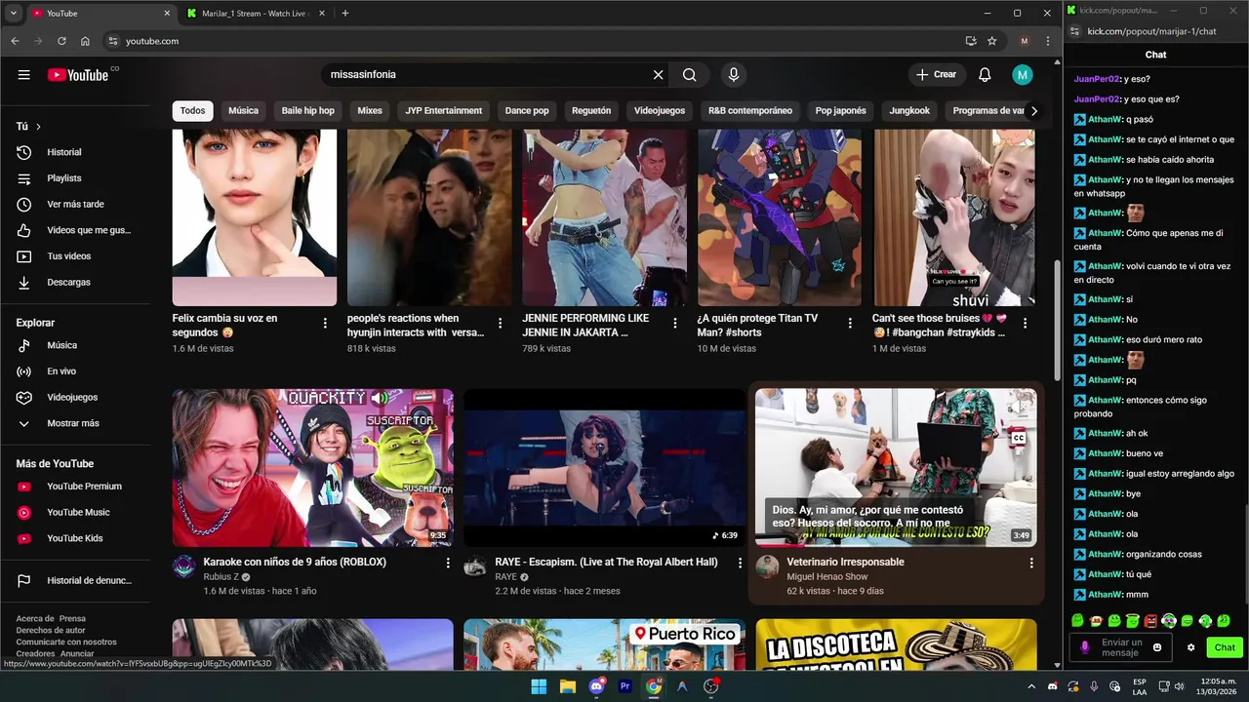This screenshot has width=1249, height=702.
Task: Show more filter chips with right arrow
Action: 1034,111
